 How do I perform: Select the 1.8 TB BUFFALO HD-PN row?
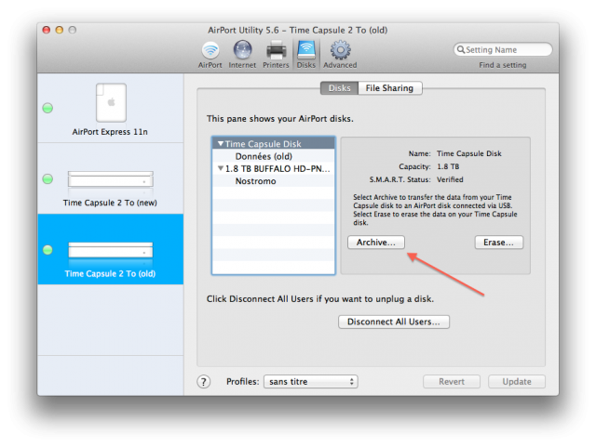pos(273,169)
